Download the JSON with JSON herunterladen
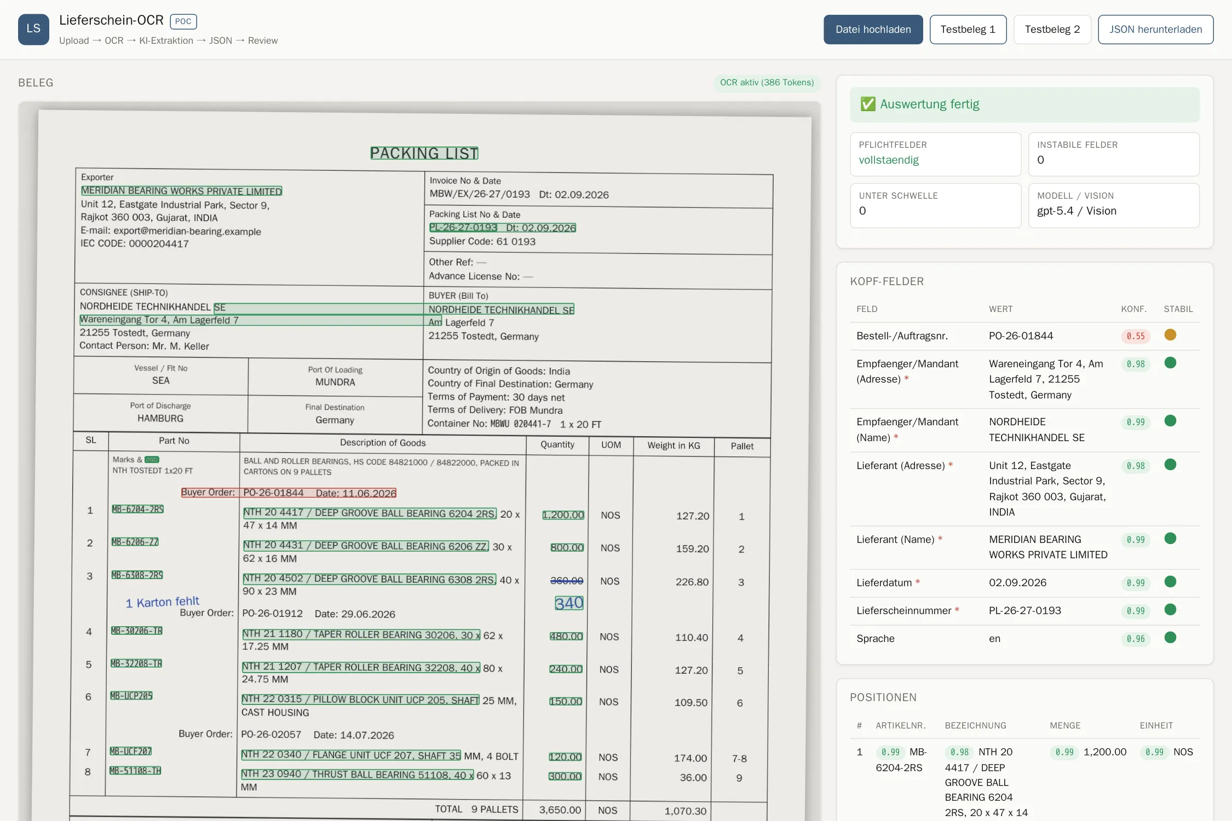Viewport: 1232px width, 821px height. pyautogui.click(x=1156, y=30)
